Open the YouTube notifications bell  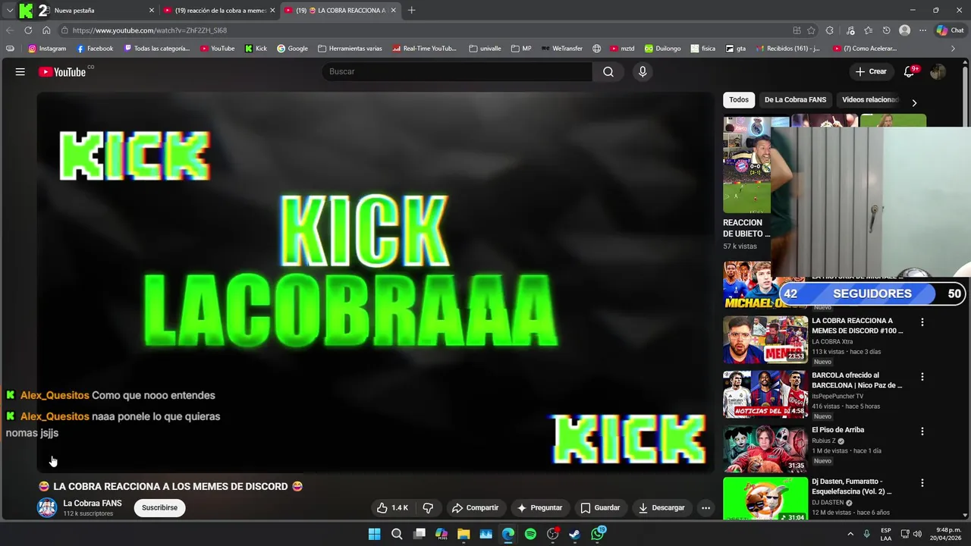[910, 71]
